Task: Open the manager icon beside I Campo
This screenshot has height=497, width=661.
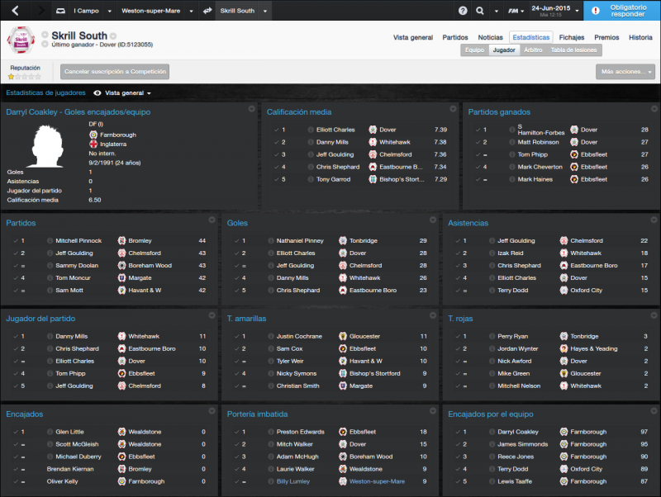Action: (x=60, y=11)
